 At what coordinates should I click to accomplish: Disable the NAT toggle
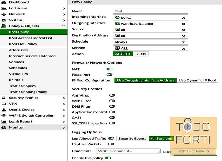click(109, 69)
